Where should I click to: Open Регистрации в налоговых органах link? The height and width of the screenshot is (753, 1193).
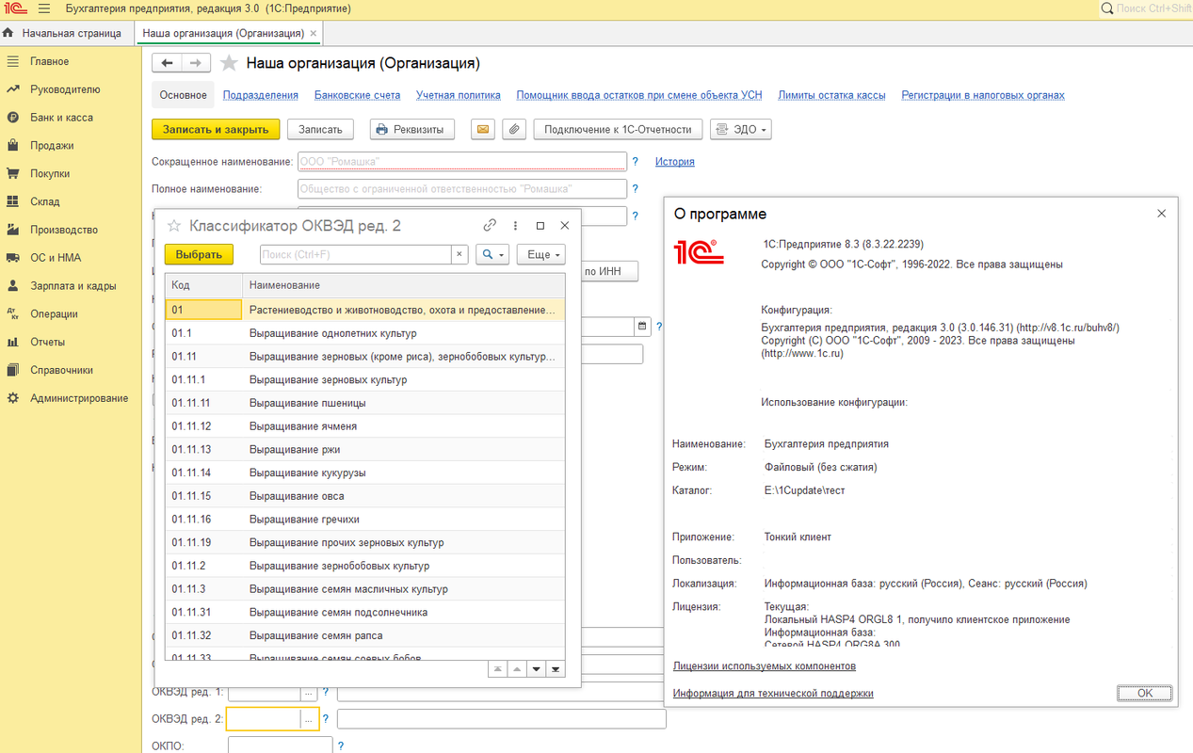pyautogui.click(x=983, y=95)
